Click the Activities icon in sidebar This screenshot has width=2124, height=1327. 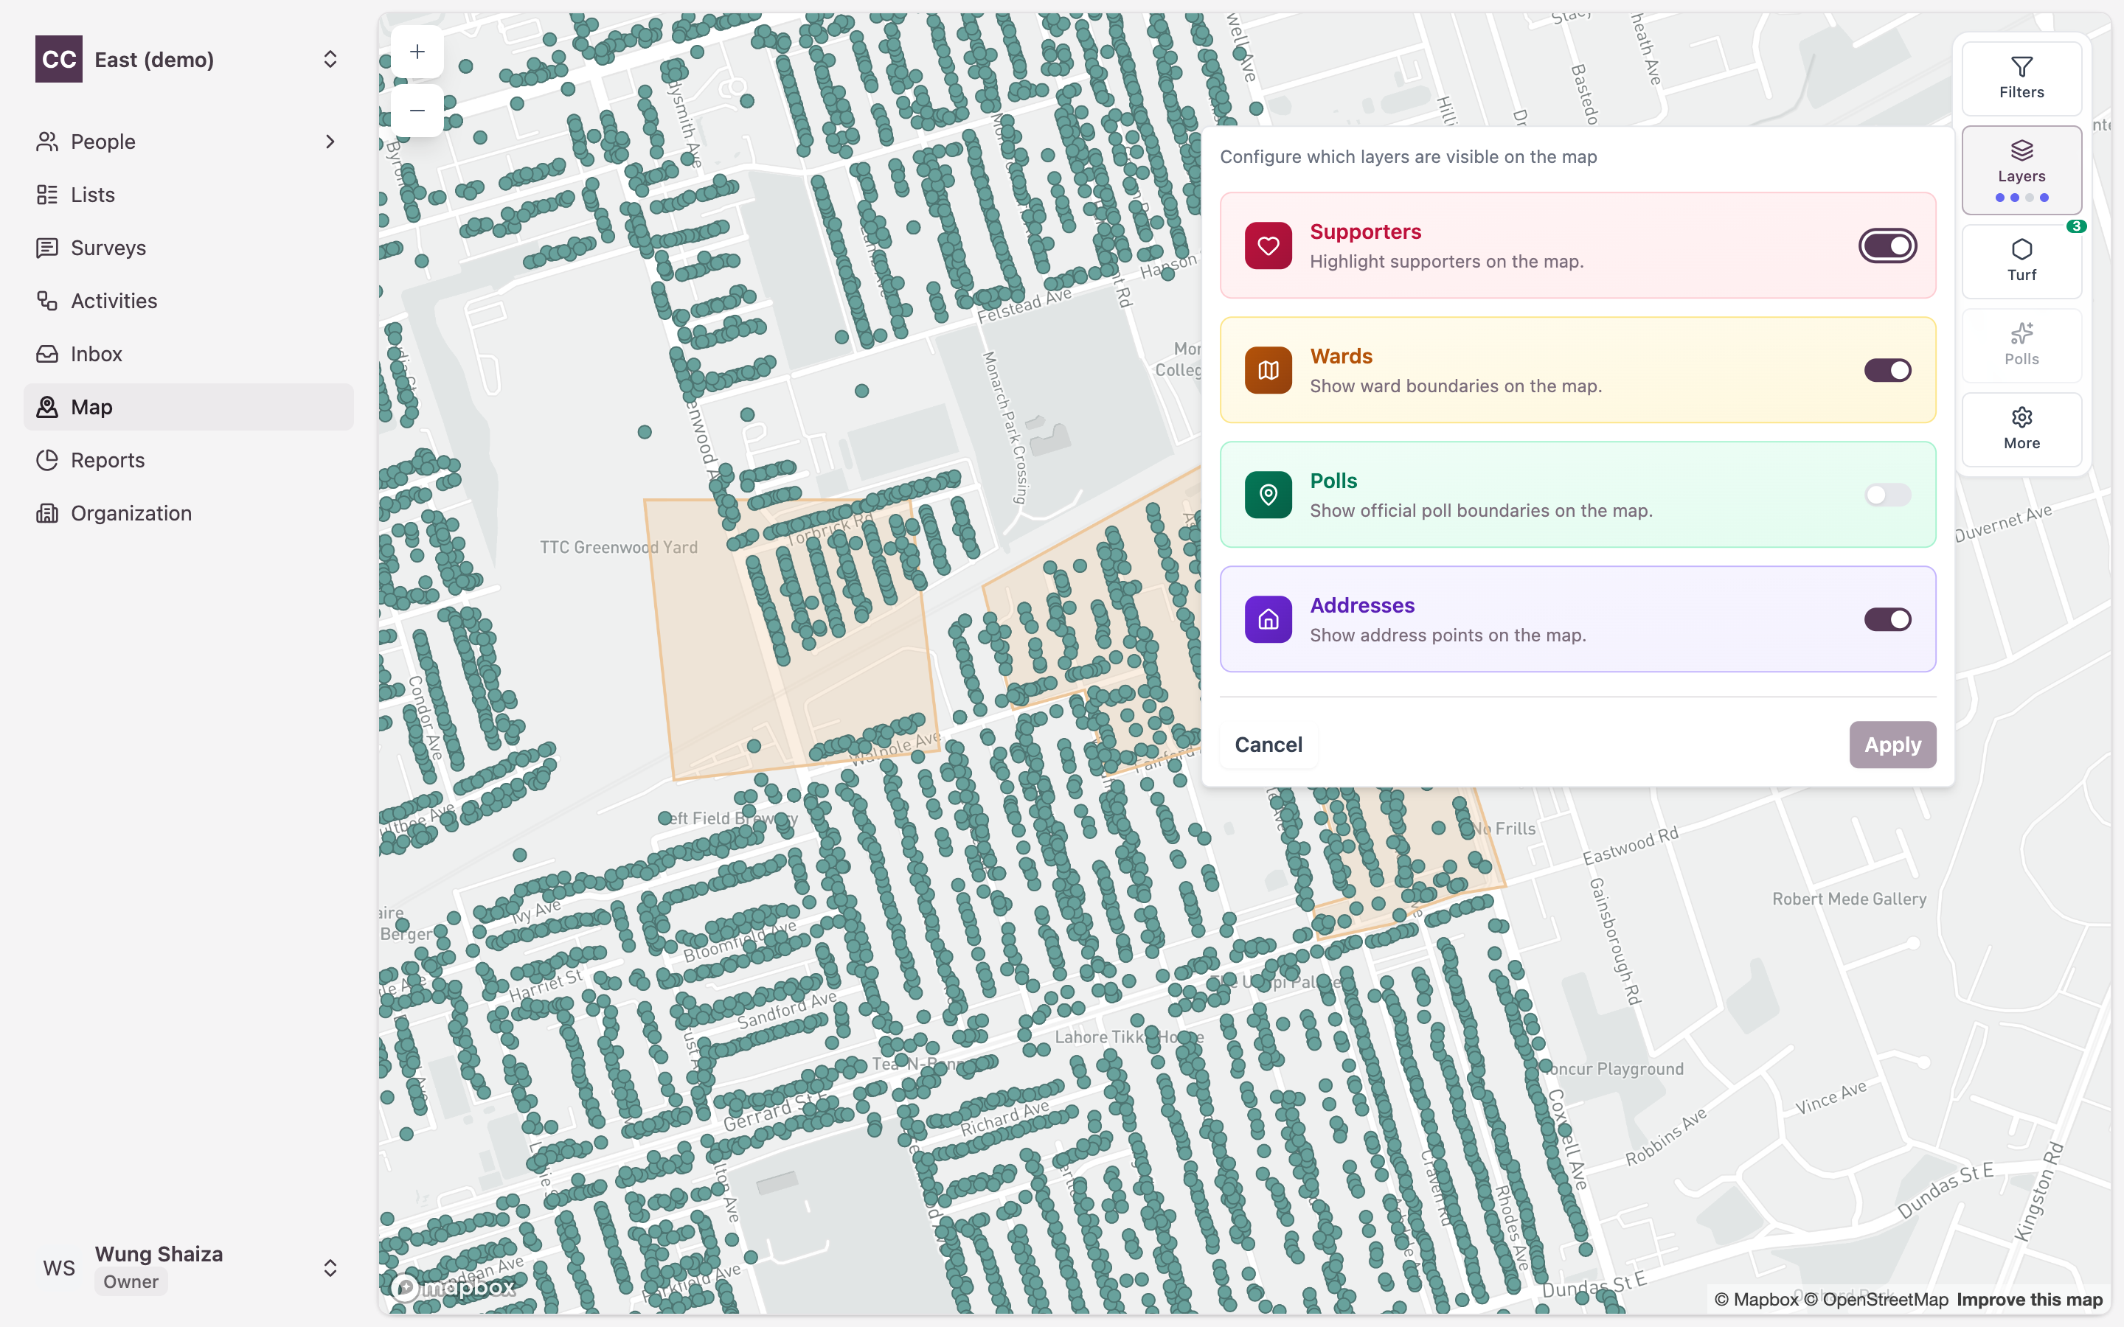click(x=47, y=301)
